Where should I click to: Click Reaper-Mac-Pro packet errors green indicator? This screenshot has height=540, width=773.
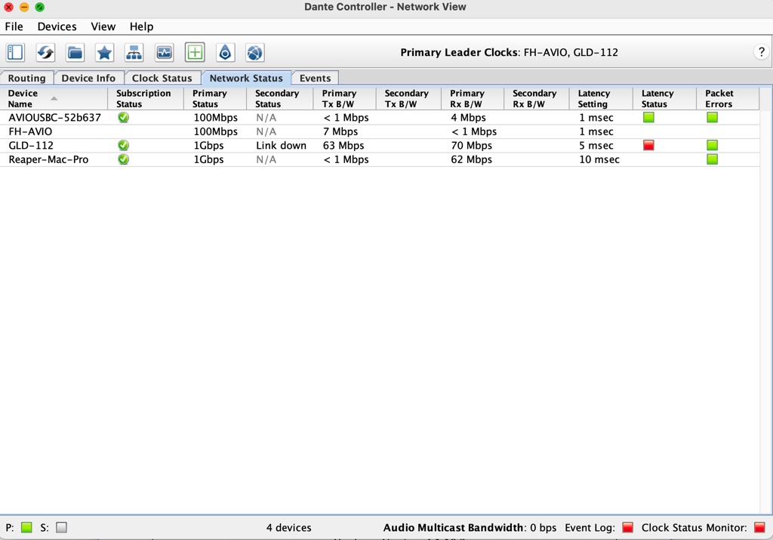[x=712, y=159]
